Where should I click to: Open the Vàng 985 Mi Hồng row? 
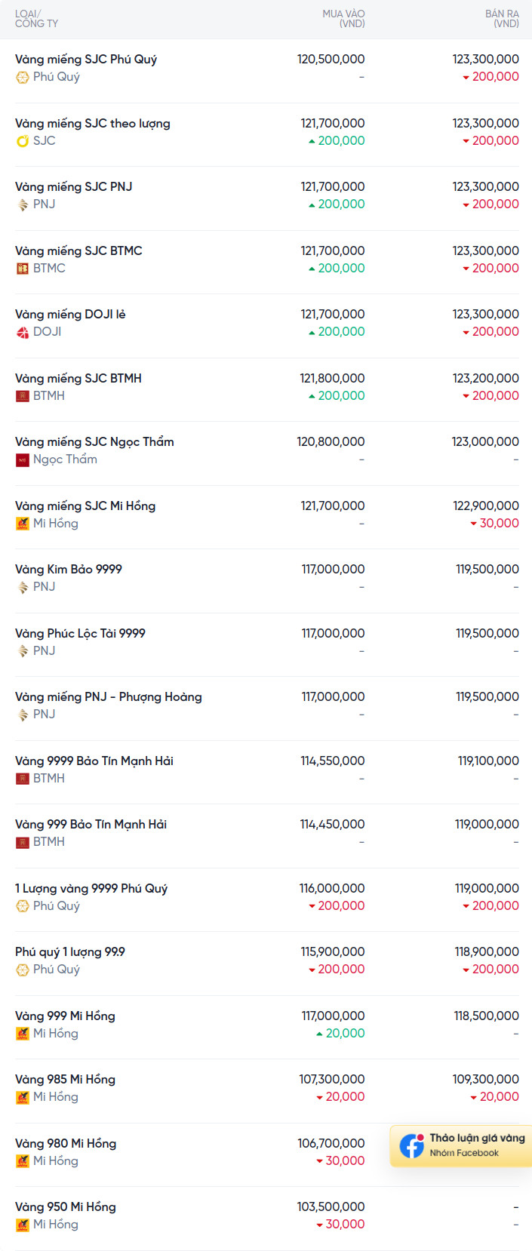266,1090
